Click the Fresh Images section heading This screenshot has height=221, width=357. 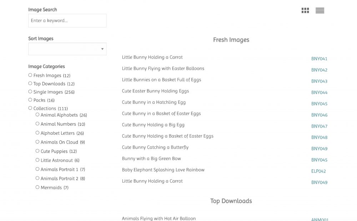[231, 40]
